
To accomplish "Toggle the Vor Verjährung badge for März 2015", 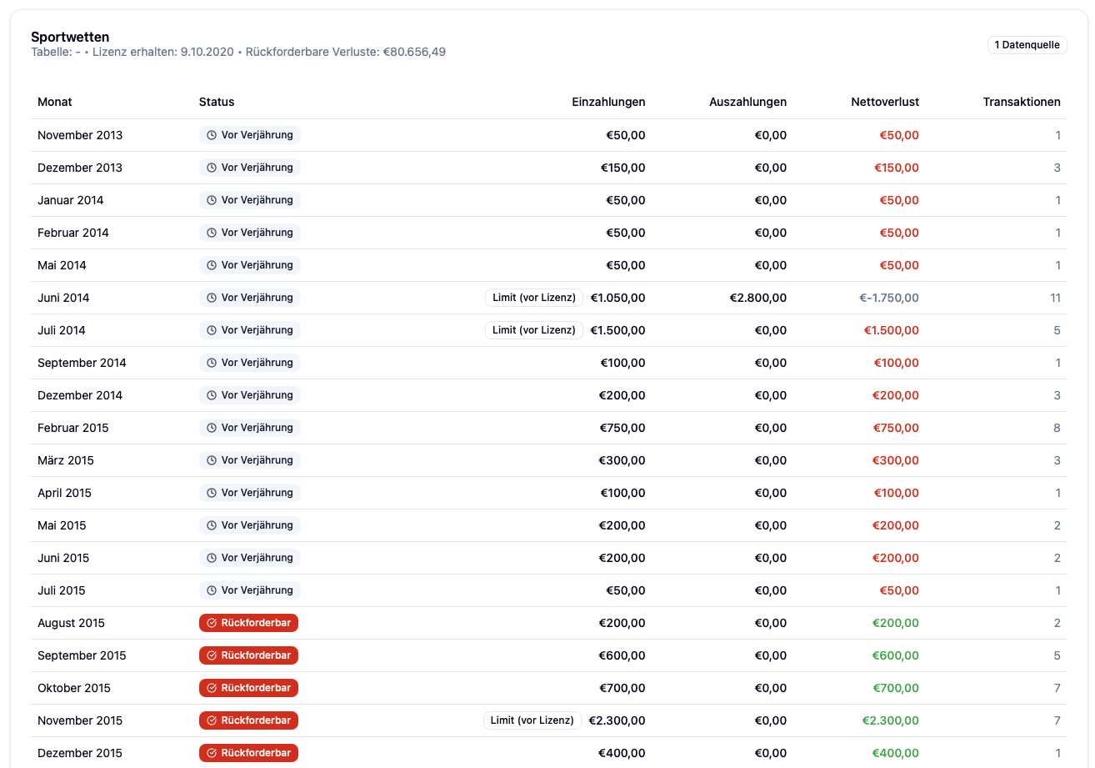I will point(249,460).
